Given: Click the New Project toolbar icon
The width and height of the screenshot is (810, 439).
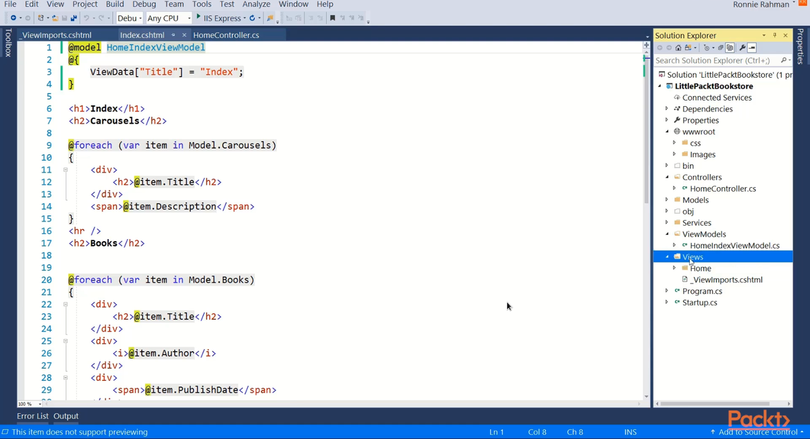Looking at the screenshot, I should 41,18.
